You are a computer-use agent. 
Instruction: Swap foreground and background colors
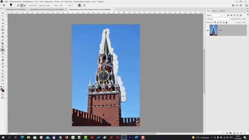pos(4,87)
